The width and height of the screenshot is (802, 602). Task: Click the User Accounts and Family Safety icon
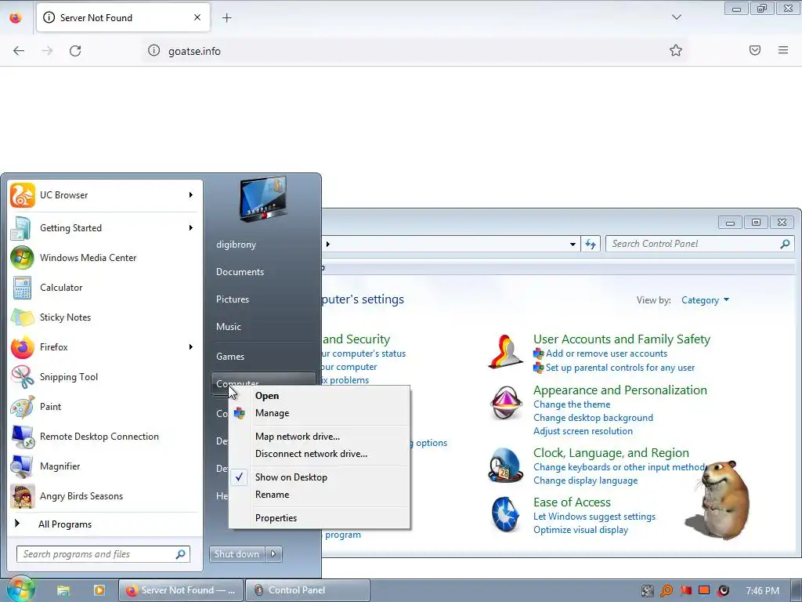[x=505, y=352]
